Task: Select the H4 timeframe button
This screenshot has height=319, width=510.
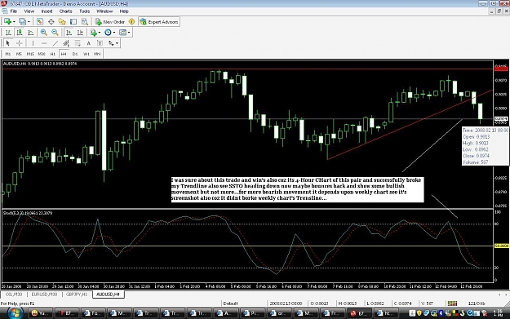Action: [x=64, y=54]
